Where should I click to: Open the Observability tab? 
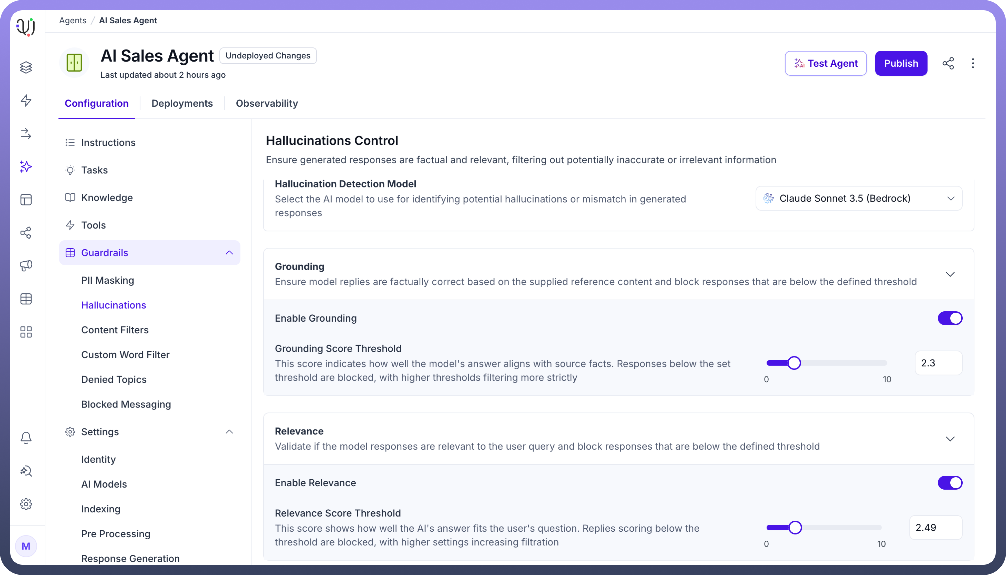tap(267, 103)
